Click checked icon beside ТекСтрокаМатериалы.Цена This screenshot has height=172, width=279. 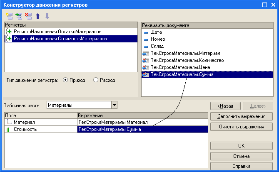point(146,67)
